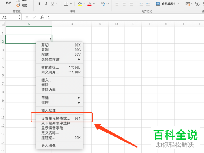Viewport: 204px width, 153px height.
Task: Choose 插入... from context menu
Action: (x=60, y=80)
